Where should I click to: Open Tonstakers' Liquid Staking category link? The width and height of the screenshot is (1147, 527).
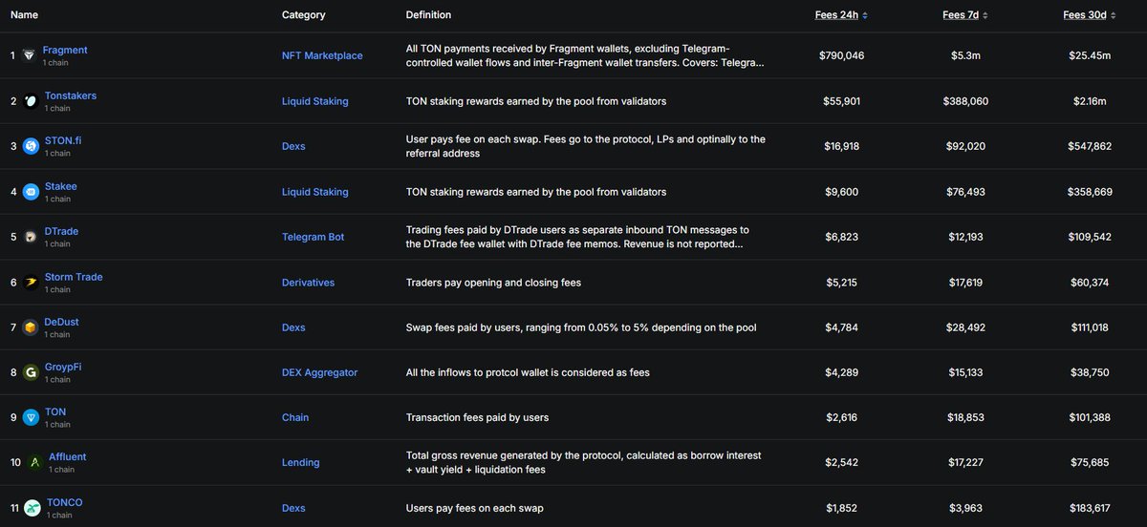coord(315,101)
